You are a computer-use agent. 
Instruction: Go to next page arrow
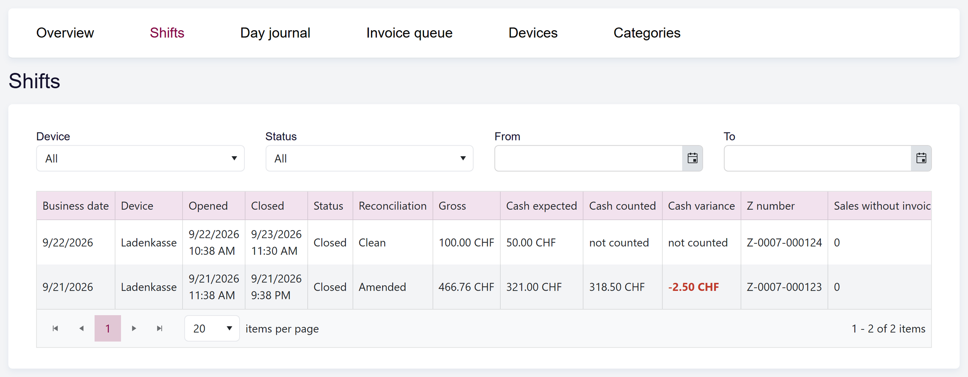point(134,328)
